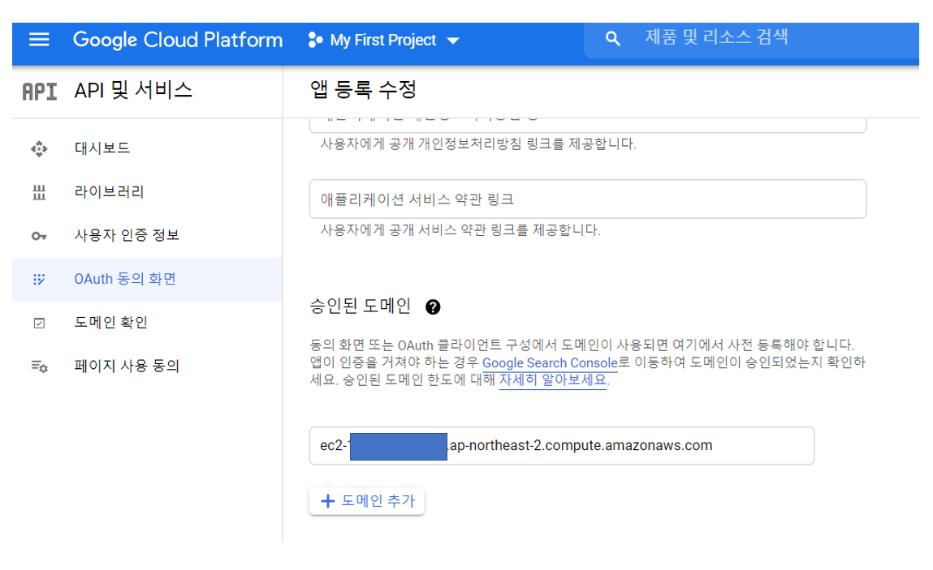Click the plus icon on 도메인 추가
933x570 pixels.
[x=327, y=501]
